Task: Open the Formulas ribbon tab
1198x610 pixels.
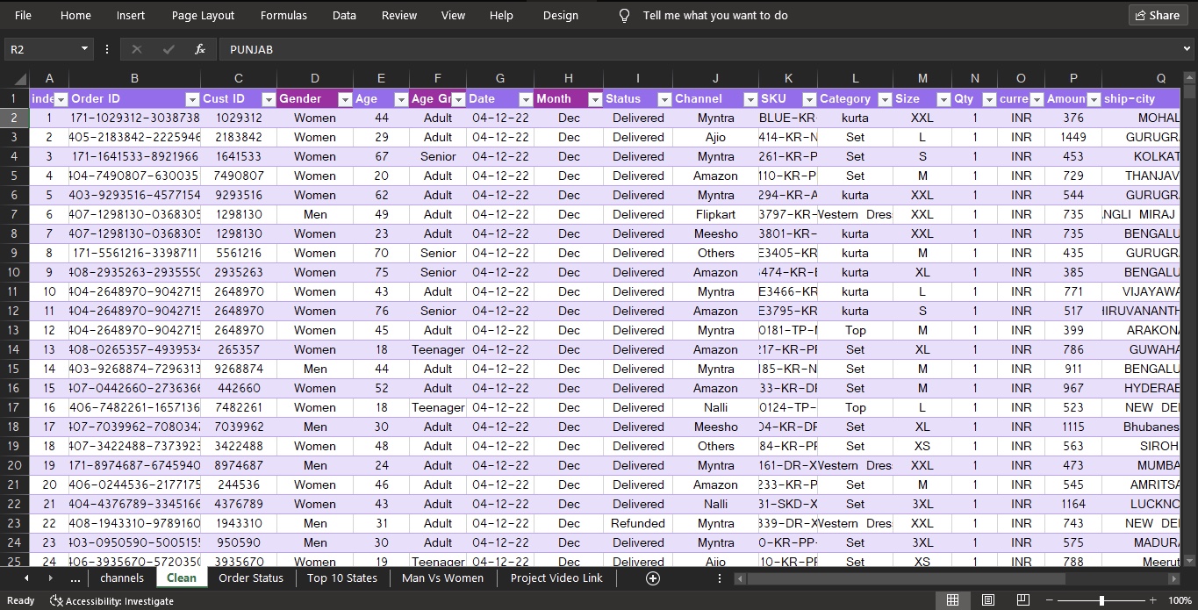Action: (x=283, y=15)
